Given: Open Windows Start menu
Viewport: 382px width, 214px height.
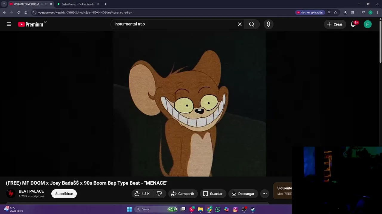Looking at the screenshot, I should [x=129, y=209].
